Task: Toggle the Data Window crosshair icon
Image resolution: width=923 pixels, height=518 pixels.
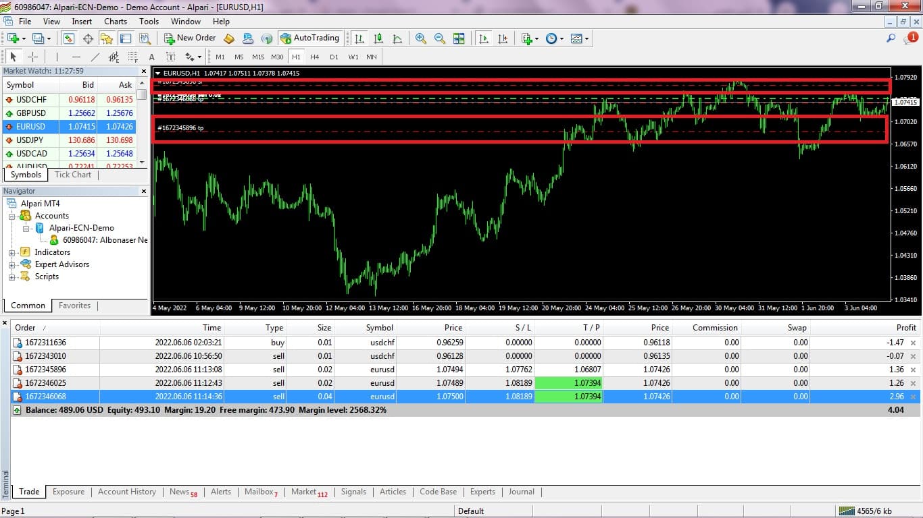Action: coord(88,38)
